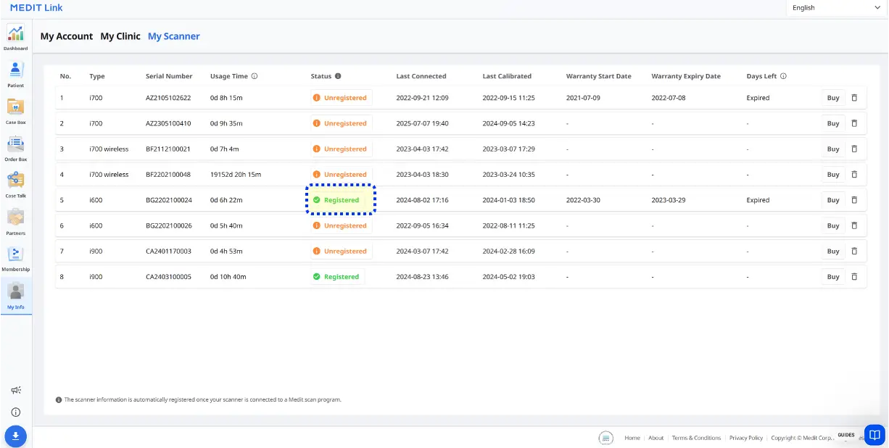Delete scanner BG2202100024 with trash icon

click(x=854, y=199)
